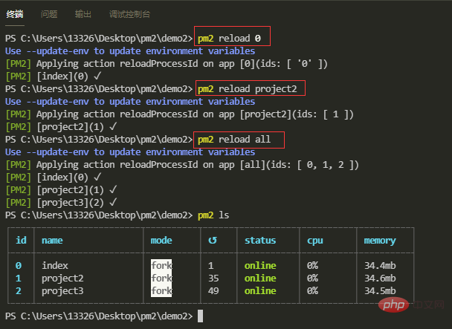Click the 'id' column header
The image size is (452, 329).
pyautogui.click(x=21, y=241)
